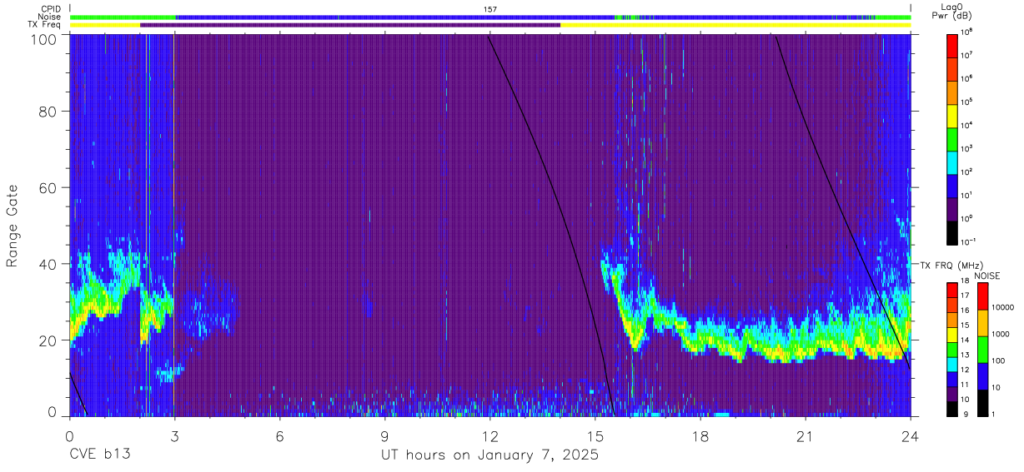This screenshot has width=1024, height=472.
Task: Click the 1000 tick on NOISE scale
Action: coord(1000,335)
